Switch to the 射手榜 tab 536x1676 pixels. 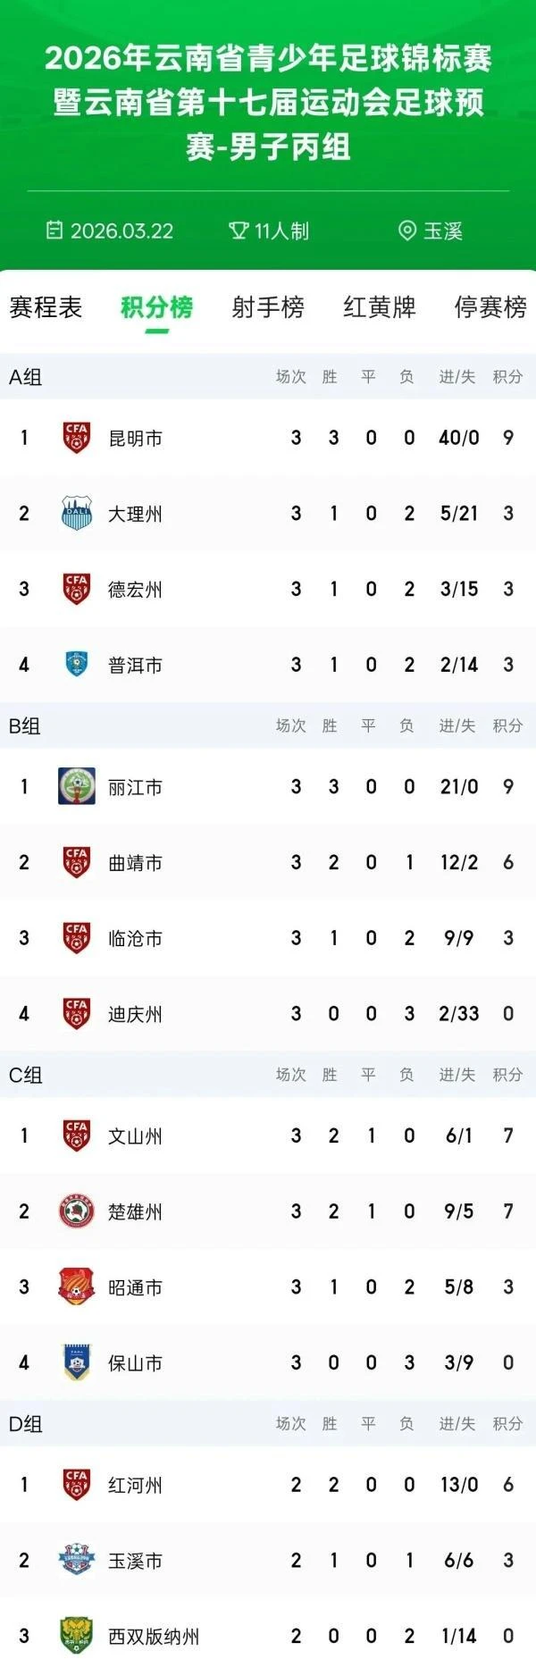tap(268, 307)
